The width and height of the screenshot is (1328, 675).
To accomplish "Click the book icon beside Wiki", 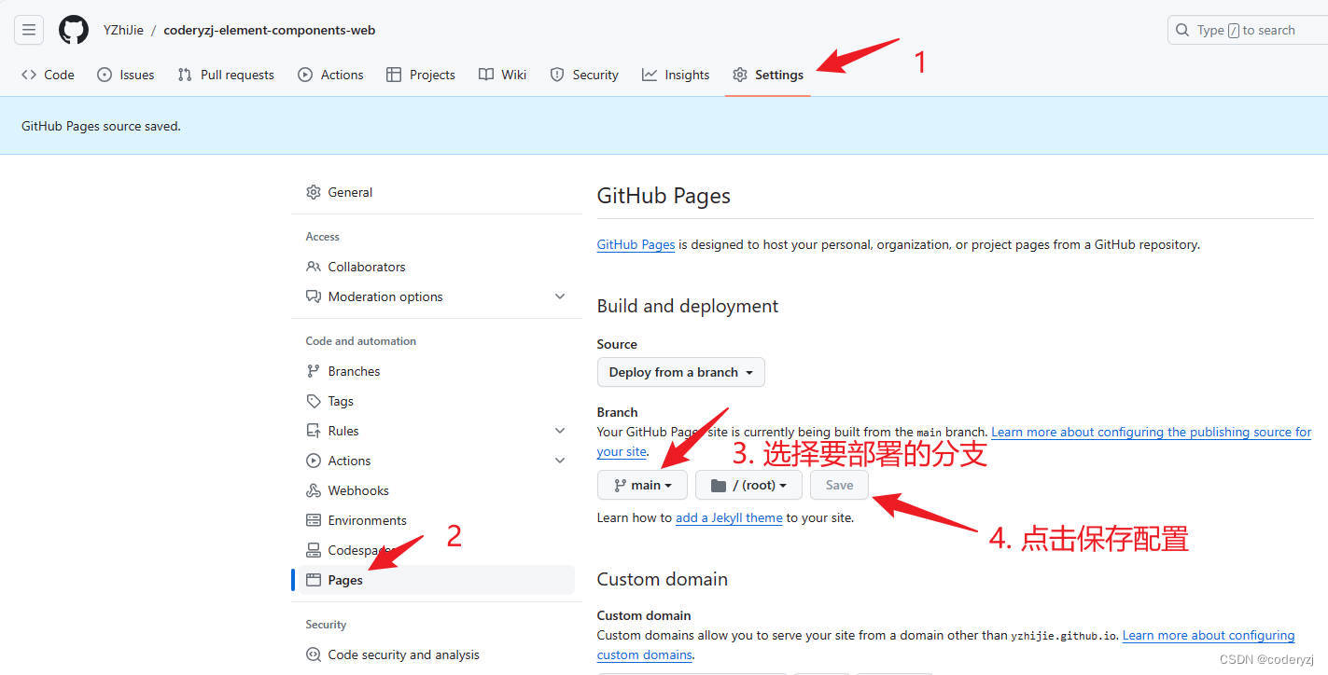I will [486, 75].
